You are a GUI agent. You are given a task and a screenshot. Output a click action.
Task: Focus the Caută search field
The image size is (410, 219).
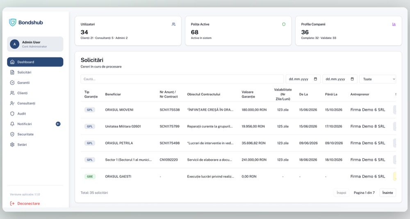(182, 79)
